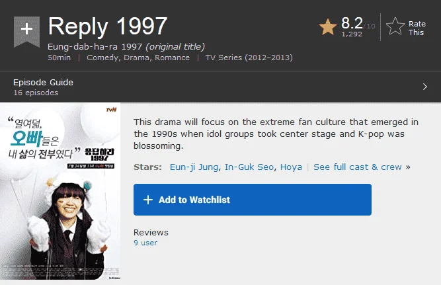Click the 1,292 ratings count
Viewport: 441px width, 285px height.
pos(352,34)
